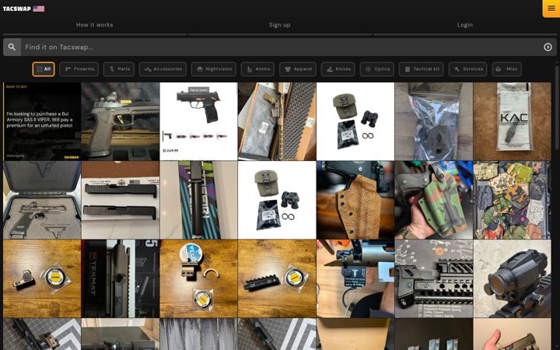Focus the Find it on Tacswap search field

coord(280,47)
